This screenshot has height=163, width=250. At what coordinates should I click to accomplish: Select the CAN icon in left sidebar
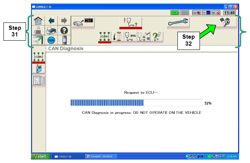38,57
